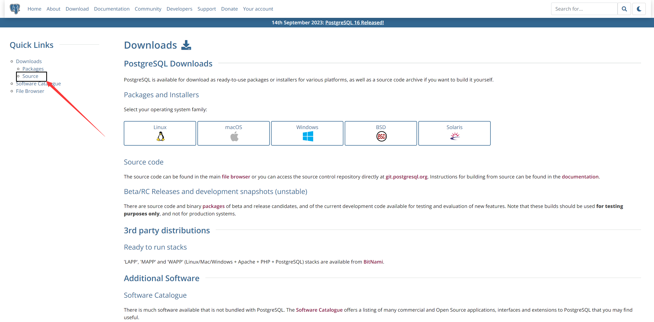Screen dimensions: 654x322
Task: Open the Community menu item
Action: (148, 9)
